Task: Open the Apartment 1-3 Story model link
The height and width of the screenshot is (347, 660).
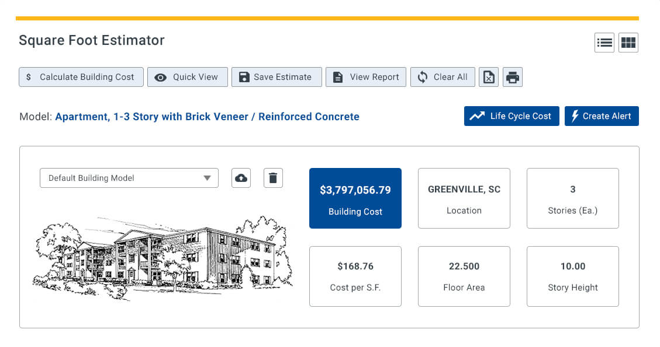Action: click(207, 117)
